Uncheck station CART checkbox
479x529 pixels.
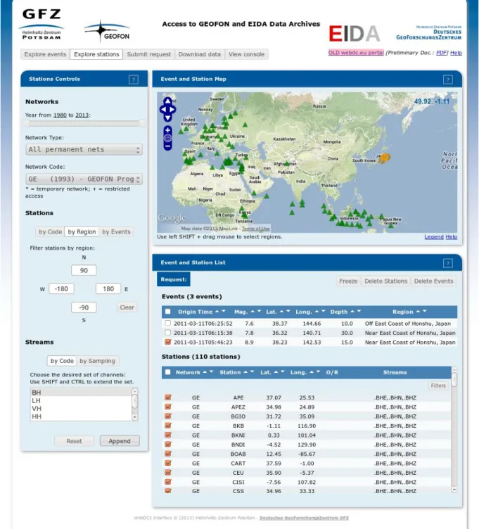click(x=167, y=463)
